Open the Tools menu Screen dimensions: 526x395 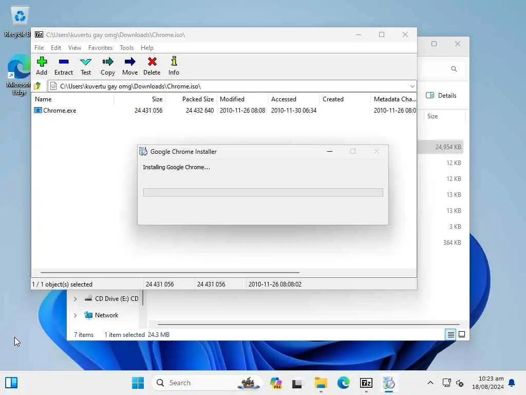126,48
